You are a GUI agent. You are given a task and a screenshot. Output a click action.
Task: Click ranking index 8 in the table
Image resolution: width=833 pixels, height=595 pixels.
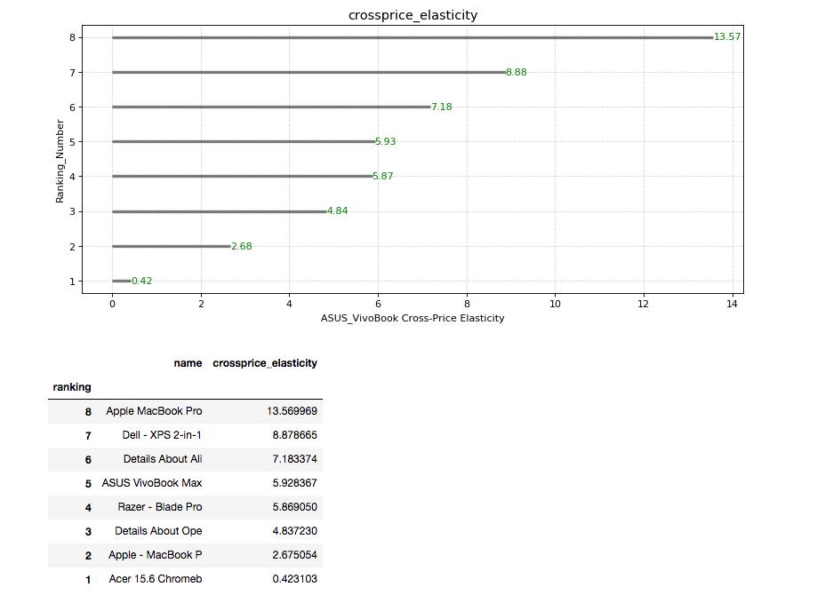pos(88,412)
